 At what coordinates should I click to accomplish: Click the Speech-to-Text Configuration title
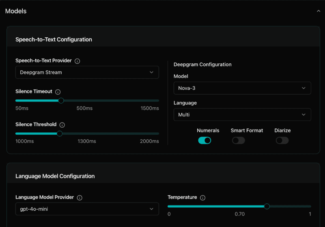54,39
